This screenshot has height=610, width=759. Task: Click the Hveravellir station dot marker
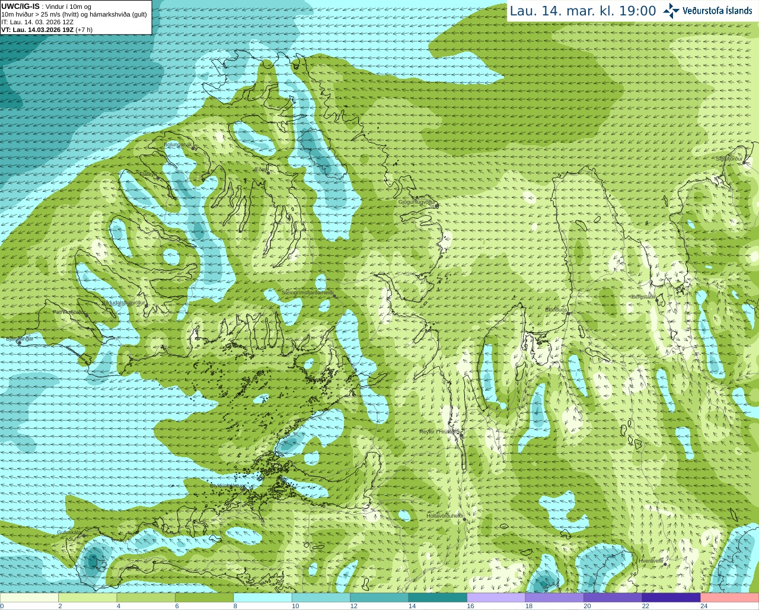(666, 564)
